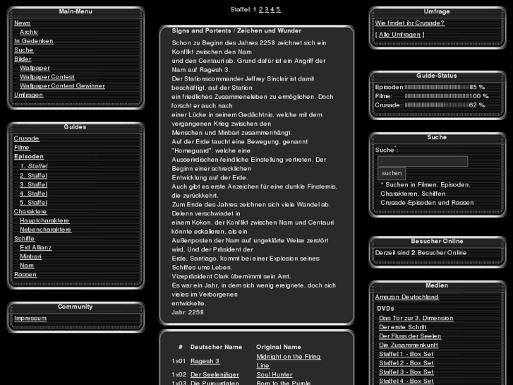This screenshot has height=385, width=513.
Task: Open the Bilder section
Action: 23,59
